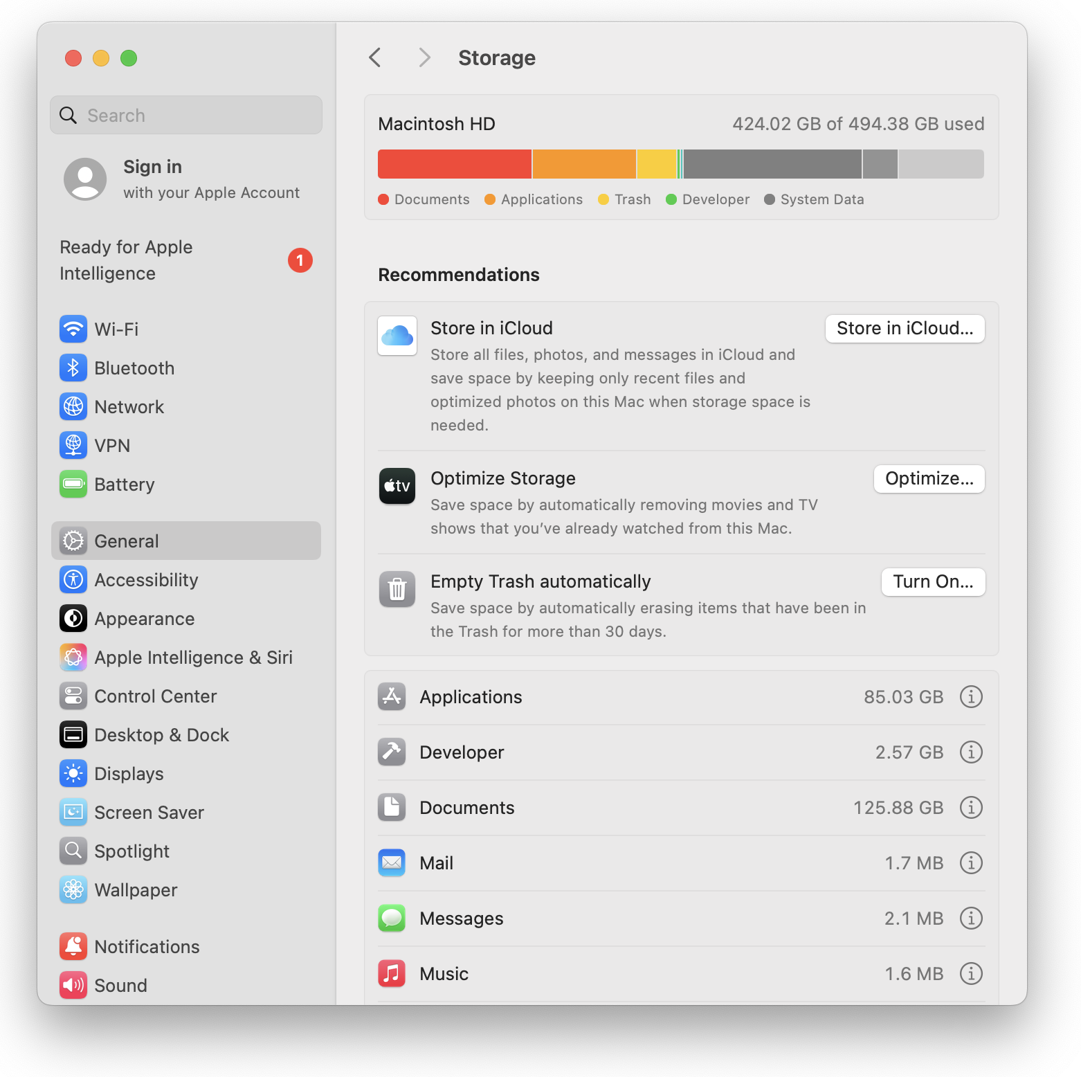
Task: Turn on Empty Trash automatically
Action: point(932,582)
